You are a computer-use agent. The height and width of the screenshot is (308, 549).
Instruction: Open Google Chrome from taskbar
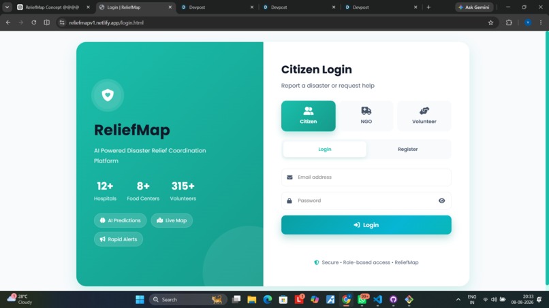346,300
